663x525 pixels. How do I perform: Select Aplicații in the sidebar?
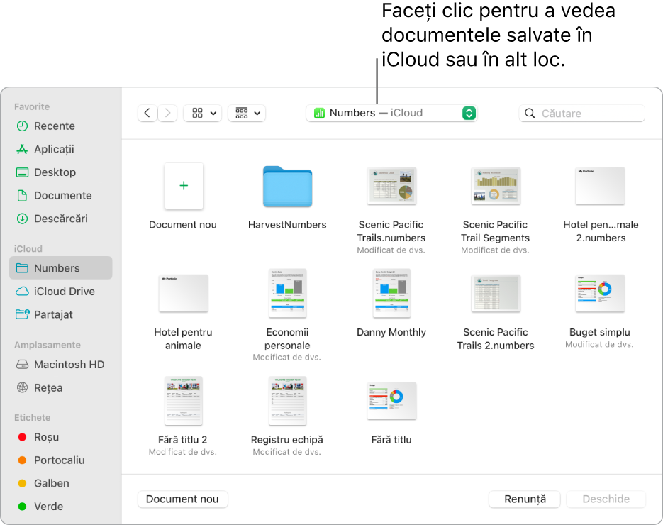(61, 149)
